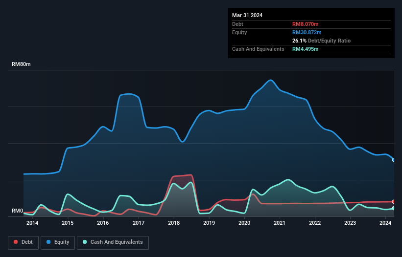Select the Equity endpoint marker on chart
The width and height of the screenshot is (402, 257).
tap(394, 160)
